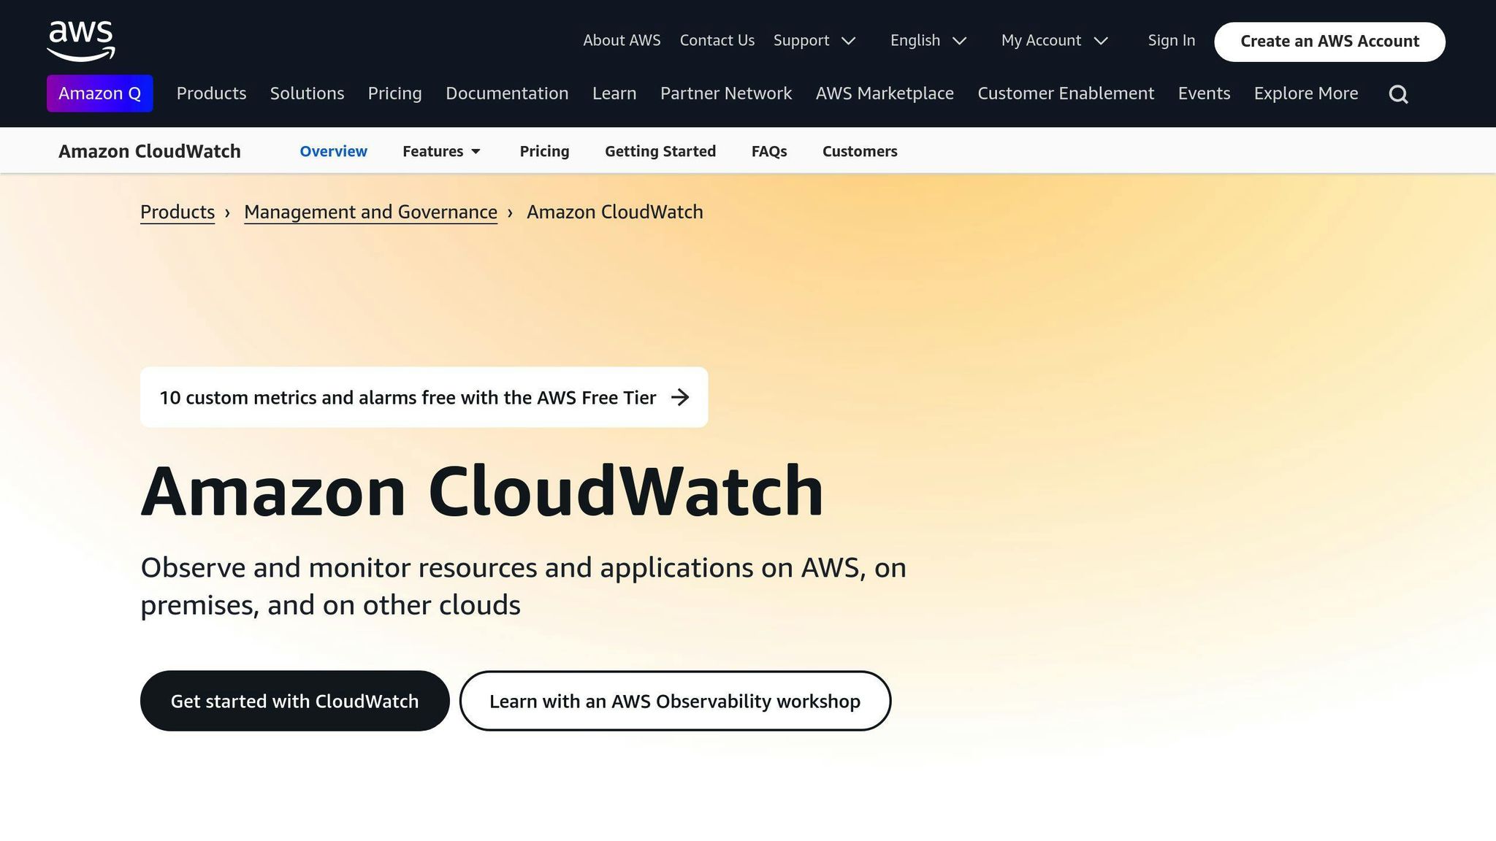Click Create an AWS Account
This screenshot has width=1496, height=841.
coord(1329,41)
